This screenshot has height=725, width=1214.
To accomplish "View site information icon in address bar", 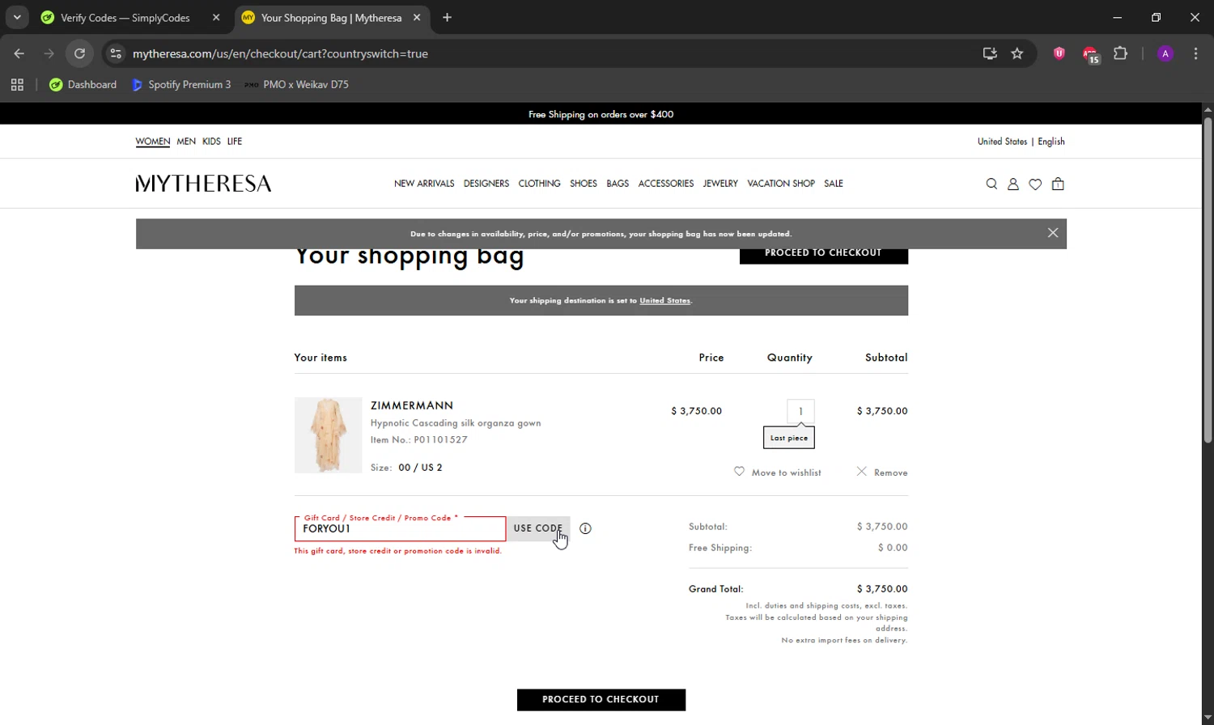I will coord(116,53).
